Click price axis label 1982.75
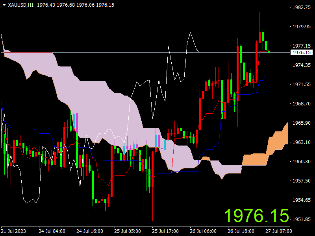Image resolution: width=315 pixels, height=236 pixels. 302,7
